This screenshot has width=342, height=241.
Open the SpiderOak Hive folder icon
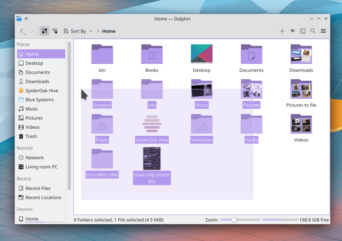tap(152, 124)
